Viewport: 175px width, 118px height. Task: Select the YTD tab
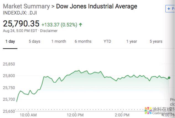[x=107, y=41]
